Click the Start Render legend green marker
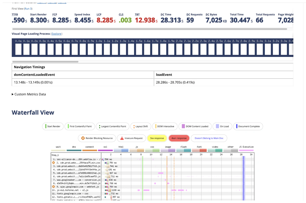Screen dimensions: 306x203 tap(45, 126)
